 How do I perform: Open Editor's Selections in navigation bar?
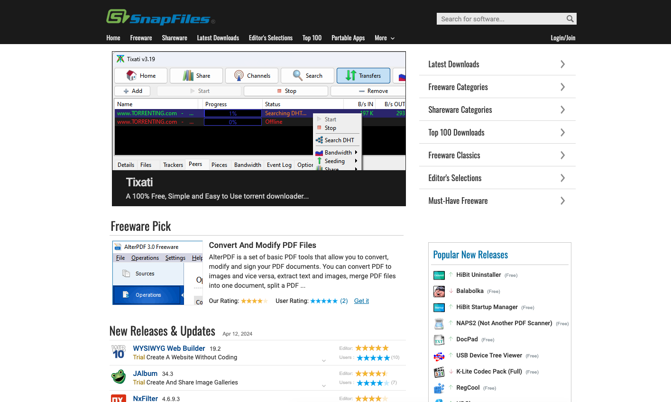click(271, 38)
